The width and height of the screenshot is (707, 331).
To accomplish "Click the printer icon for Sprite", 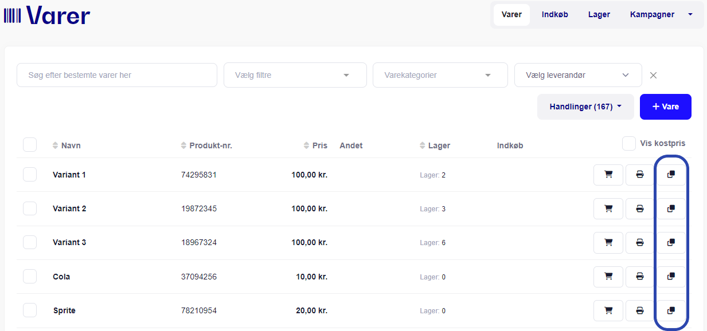I will pyautogui.click(x=639, y=311).
